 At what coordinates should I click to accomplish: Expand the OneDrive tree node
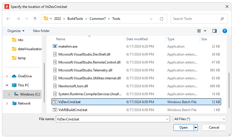point(7,76)
